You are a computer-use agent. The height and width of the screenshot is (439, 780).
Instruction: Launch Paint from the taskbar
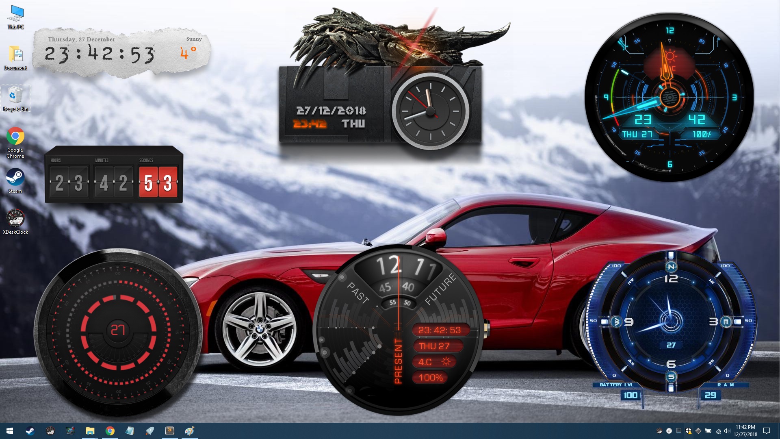[x=189, y=431]
